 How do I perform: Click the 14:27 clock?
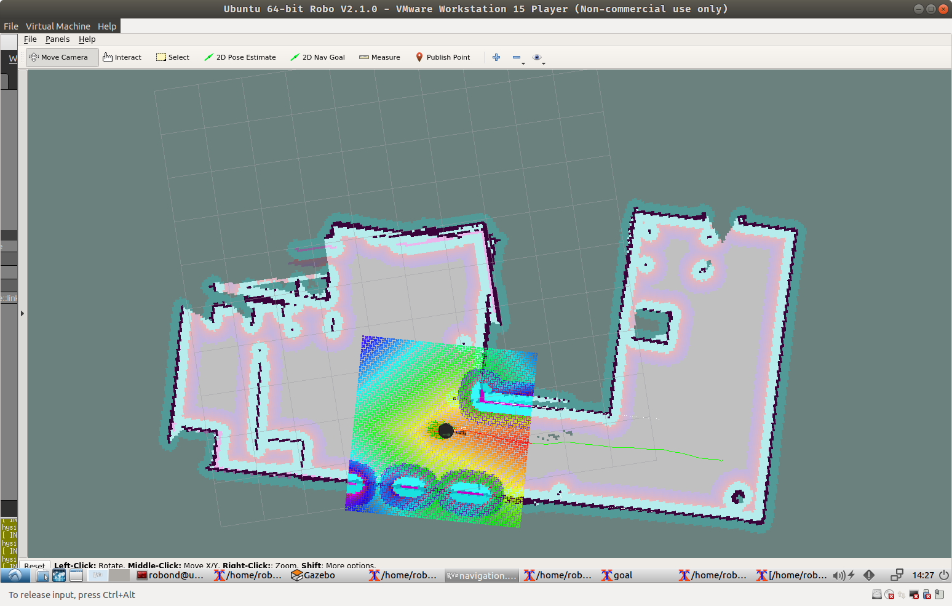(x=923, y=575)
